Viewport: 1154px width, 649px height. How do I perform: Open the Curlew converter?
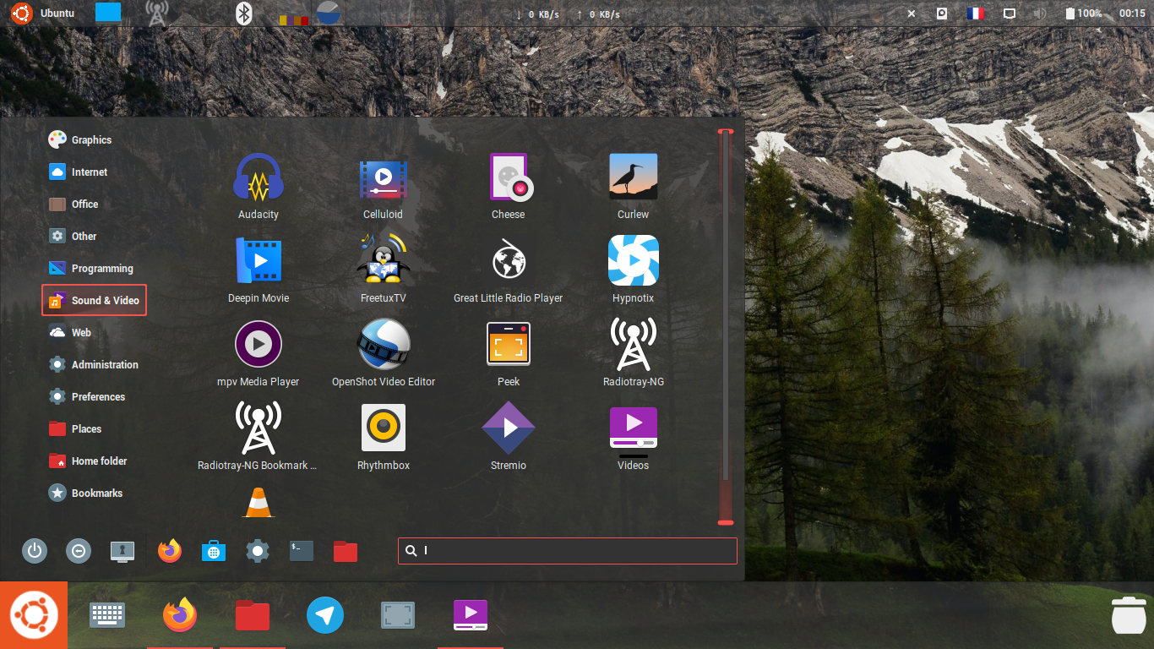pyautogui.click(x=634, y=187)
